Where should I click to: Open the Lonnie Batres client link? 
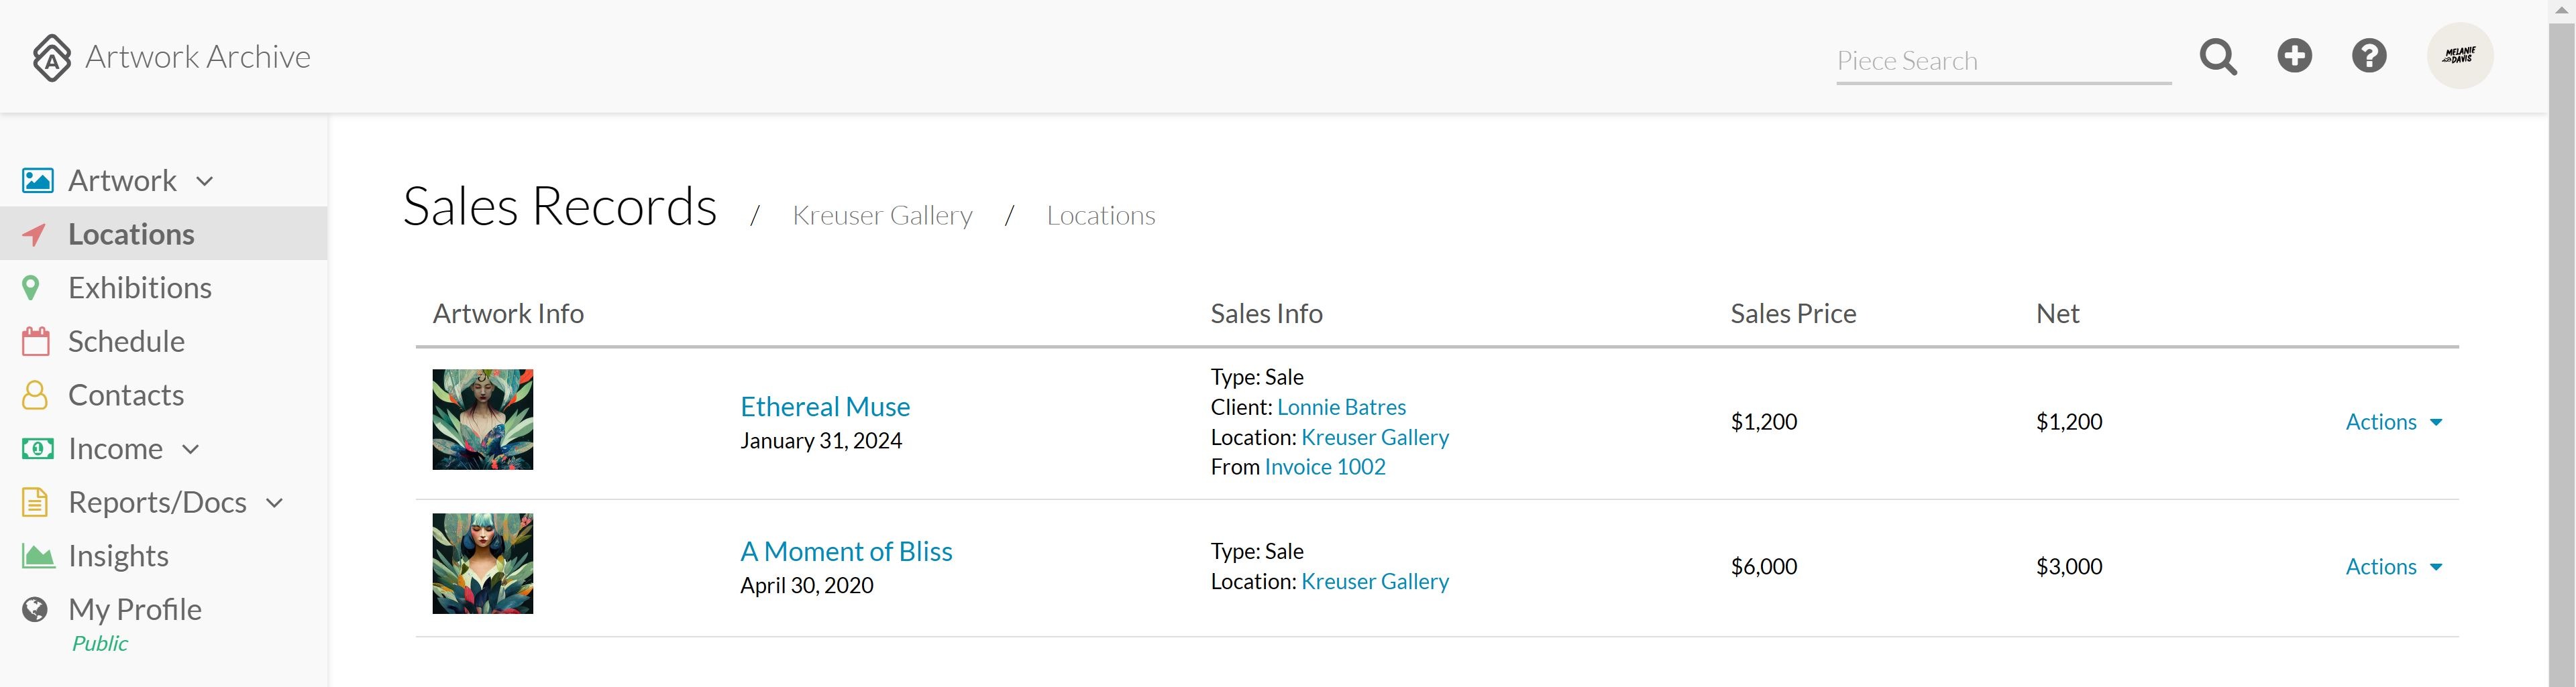click(x=1341, y=408)
